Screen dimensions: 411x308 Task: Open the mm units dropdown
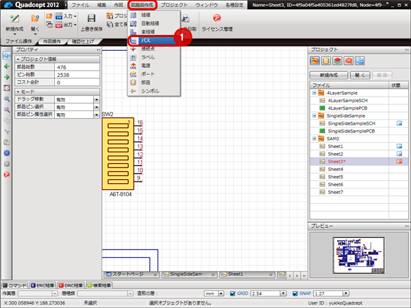pos(221,294)
